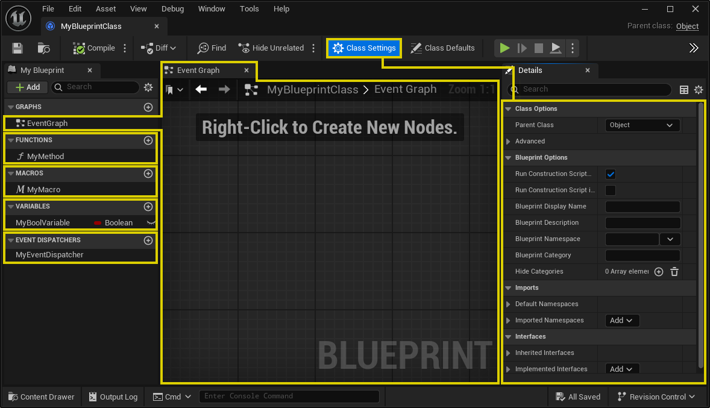Close the My Blueprint panel tab
Viewport: 710px width, 408px height.
[90, 70]
